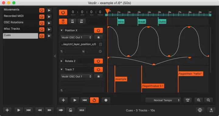Select the Cues composition row
Screen dimensions: 219x116
click(20, 36)
